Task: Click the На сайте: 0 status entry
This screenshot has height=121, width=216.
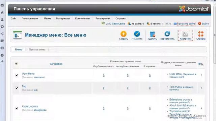Action: [136, 24]
